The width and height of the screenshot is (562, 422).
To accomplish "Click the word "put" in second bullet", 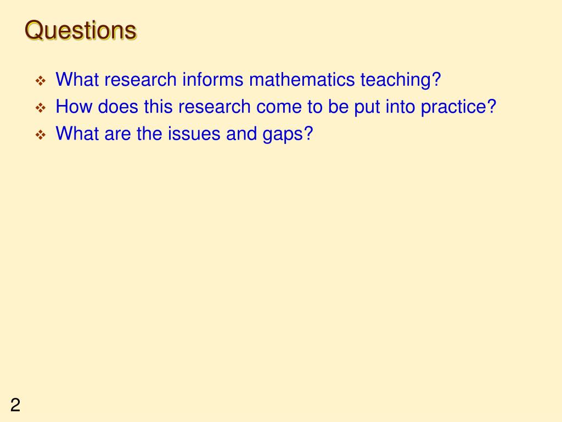I will [367, 107].
